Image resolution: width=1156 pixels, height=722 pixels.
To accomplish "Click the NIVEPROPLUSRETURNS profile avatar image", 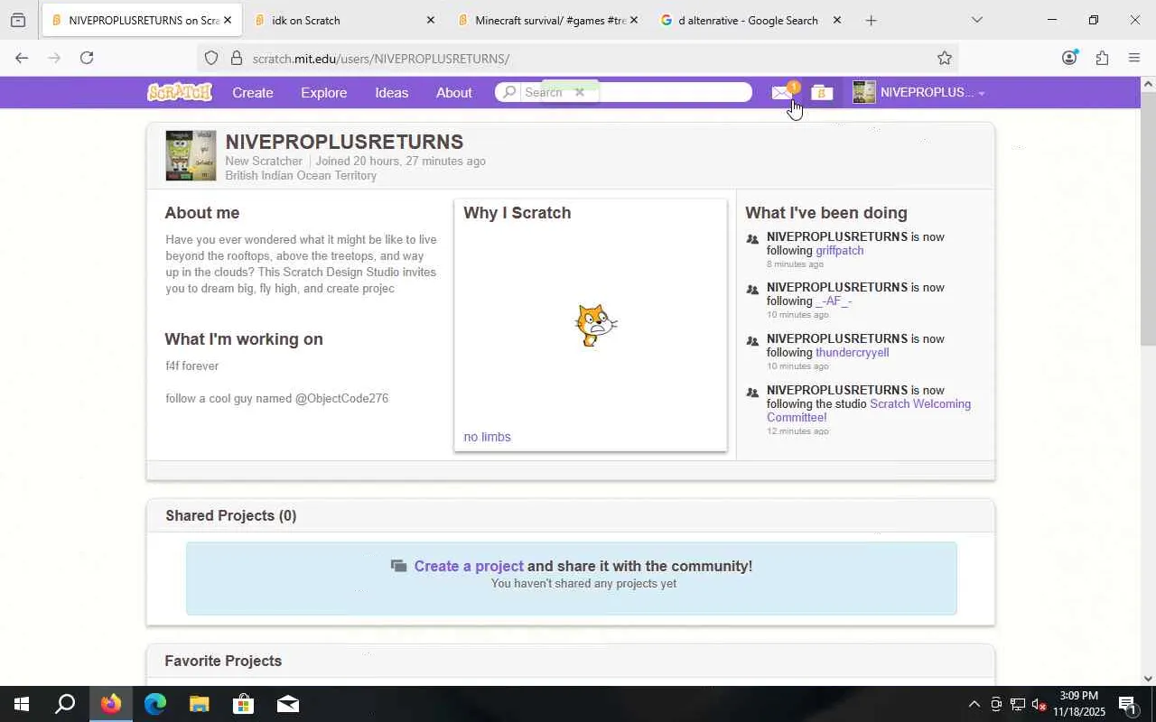I will pos(191,156).
